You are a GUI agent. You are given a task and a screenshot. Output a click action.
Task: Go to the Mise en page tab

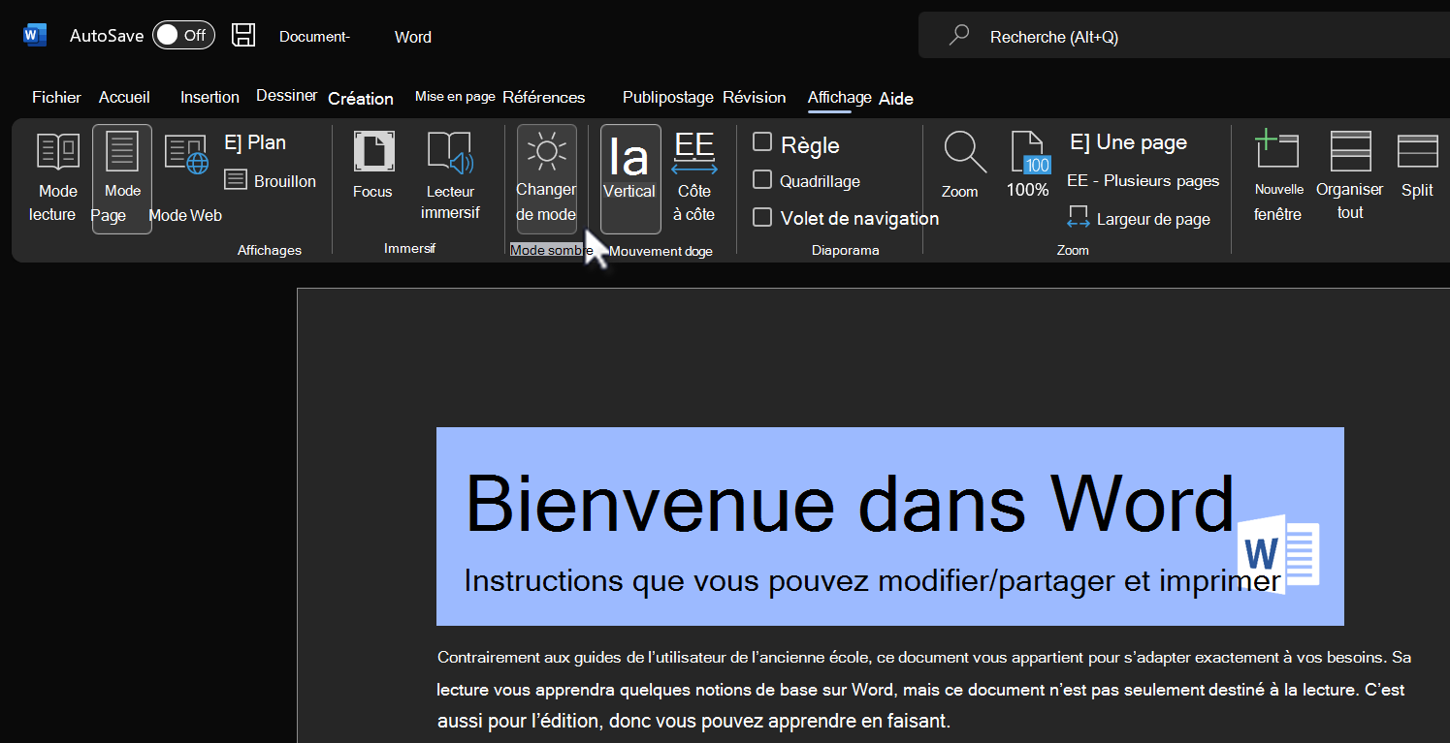(x=455, y=97)
